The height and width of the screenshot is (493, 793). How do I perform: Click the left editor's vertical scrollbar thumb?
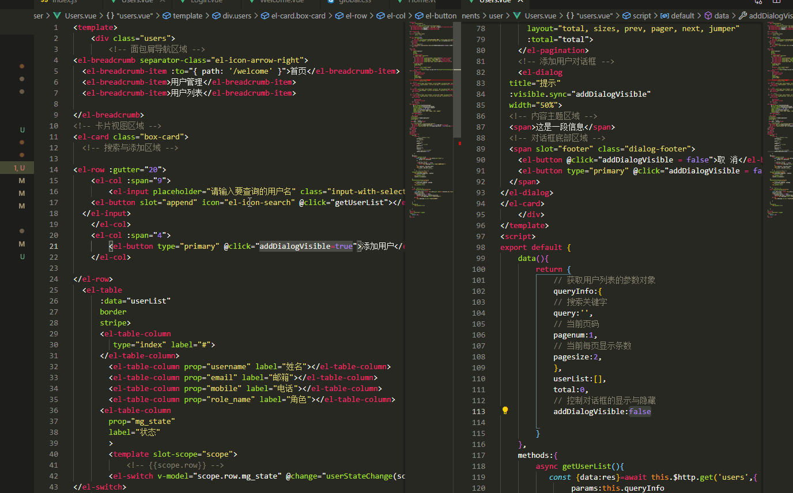point(458,80)
